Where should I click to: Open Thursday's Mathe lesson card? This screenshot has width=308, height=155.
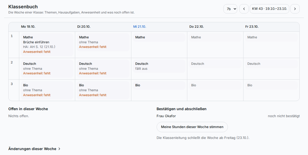[x=215, y=37]
